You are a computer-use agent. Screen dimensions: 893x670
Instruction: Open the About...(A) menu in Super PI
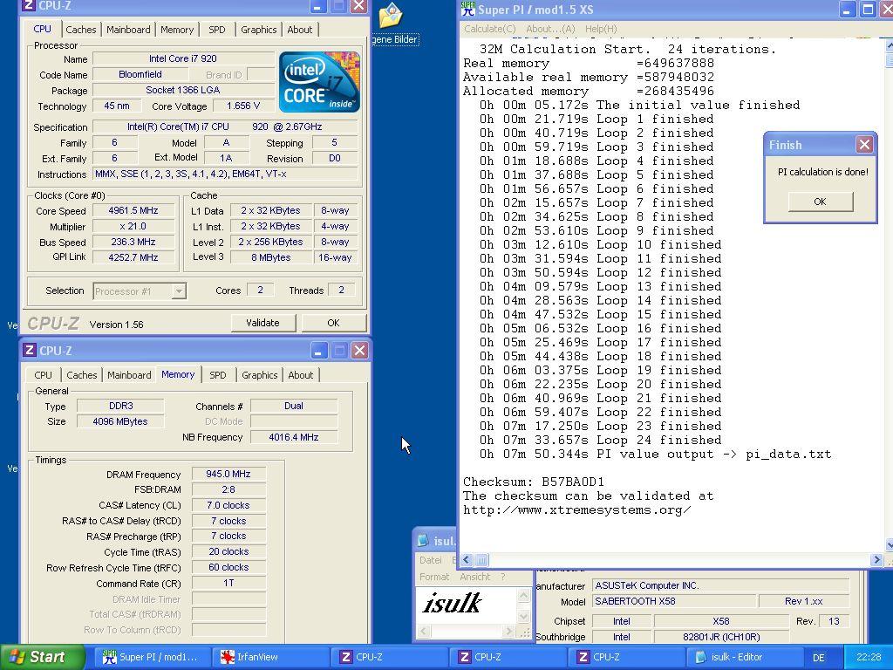551,29
